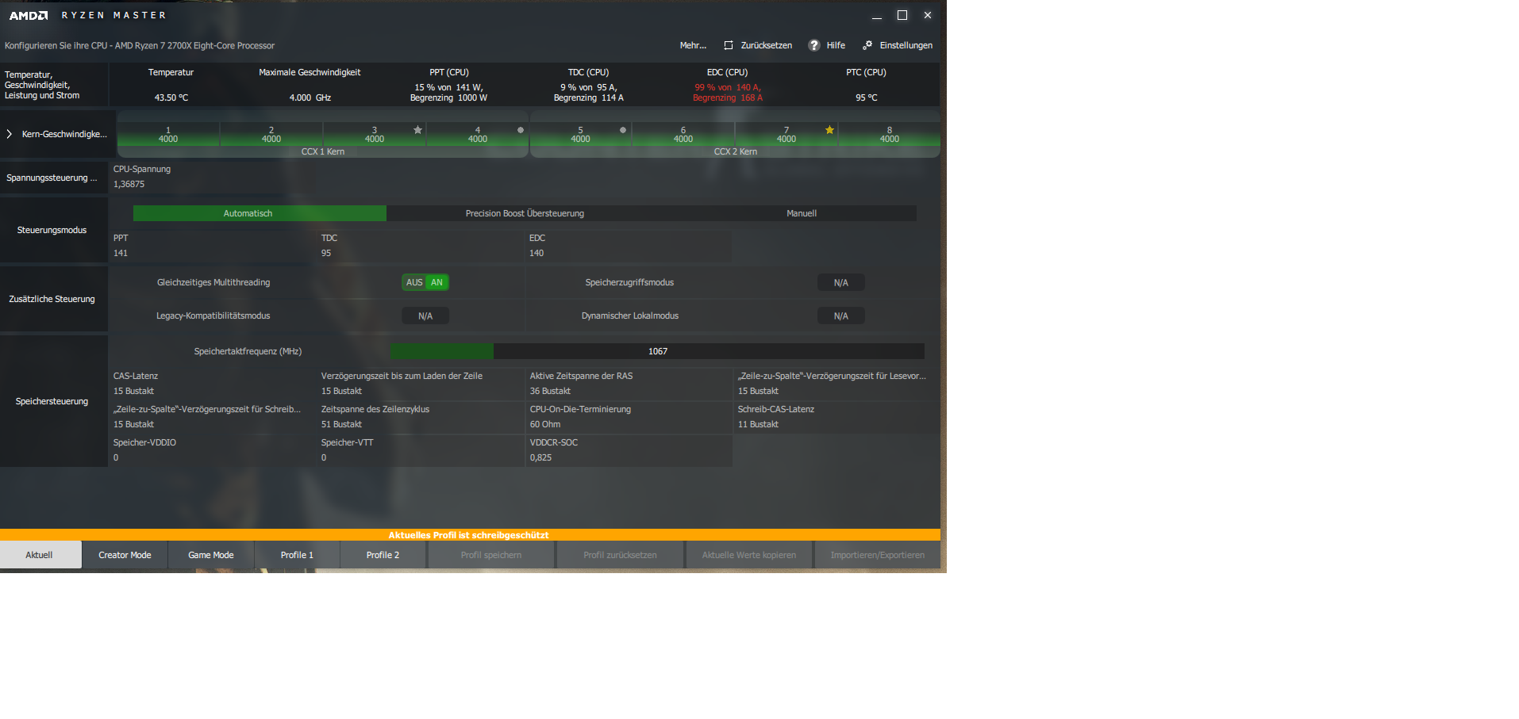
Task: Click Zeitspanne des Zeilenzyklus 51 Bustakt
Action: [x=341, y=424]
